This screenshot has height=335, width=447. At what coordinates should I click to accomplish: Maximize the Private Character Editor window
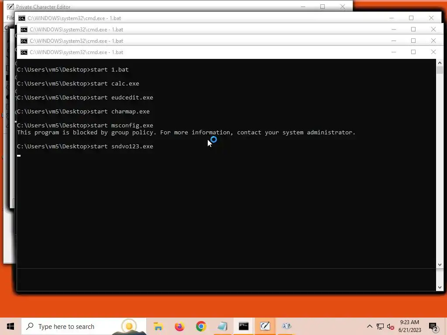pyautogui.click(x=323, y=7)
